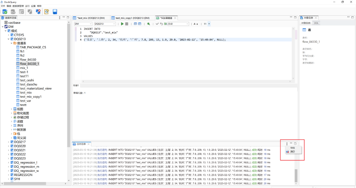Image resolution: width=356 pixels, height=188 pixels.
Task: Open the search magnifier notebook tool
Action: coord(47,12)
